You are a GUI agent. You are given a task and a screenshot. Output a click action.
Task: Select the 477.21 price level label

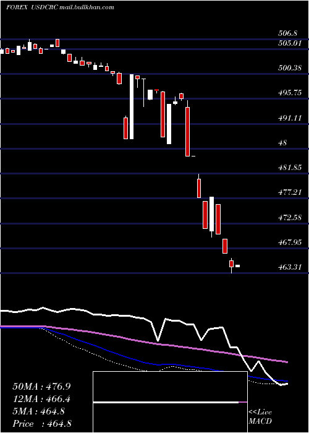click(290, 192)
